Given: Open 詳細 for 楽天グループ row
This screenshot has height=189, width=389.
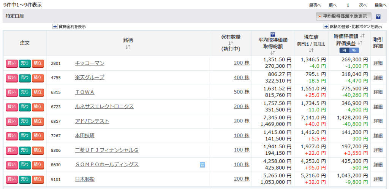Looking at the screenshot, I should tap(378, 78).
